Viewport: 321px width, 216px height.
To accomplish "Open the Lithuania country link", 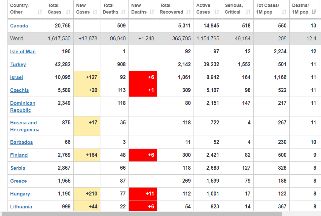I will coord(21,207).
